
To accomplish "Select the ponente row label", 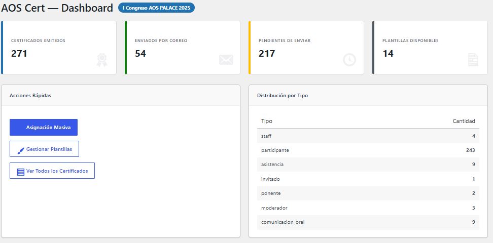I will pyautogui.click(x=271, y=193).
